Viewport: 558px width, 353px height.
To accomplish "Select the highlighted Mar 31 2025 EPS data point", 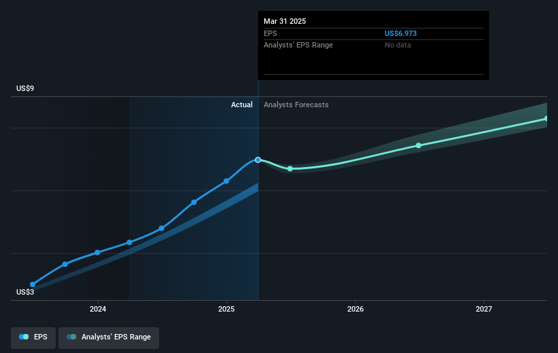I will pos(258,160).
